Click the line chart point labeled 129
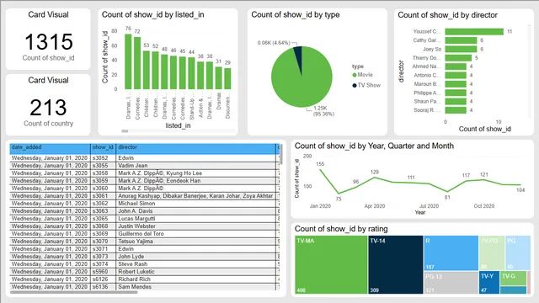 pos(375,178)
